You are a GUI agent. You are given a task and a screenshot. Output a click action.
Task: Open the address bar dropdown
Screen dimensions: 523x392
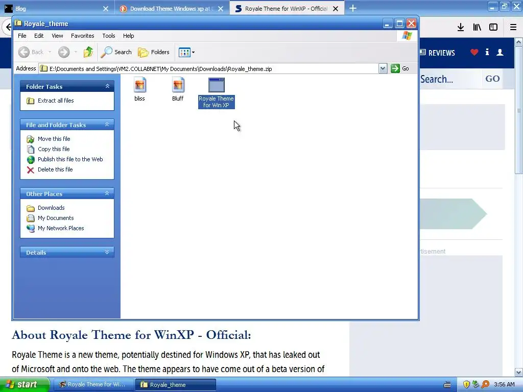pos(383,68)
